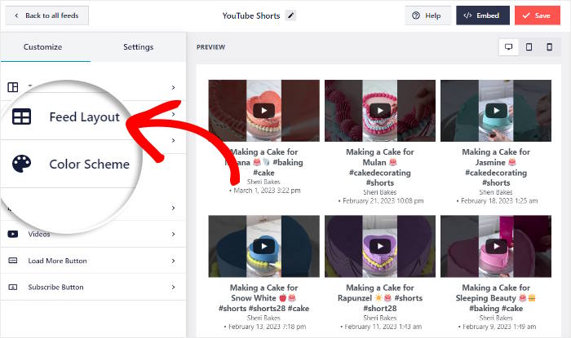571x338 pixels.
Task: Expand the top sidebar row chevron
Action: (173, 88)
